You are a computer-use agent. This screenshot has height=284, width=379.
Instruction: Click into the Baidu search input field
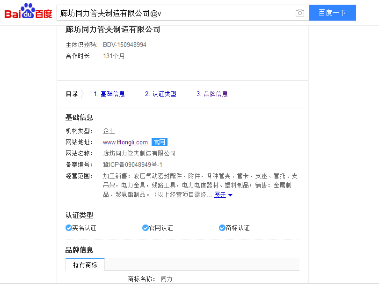click(175, 13)
